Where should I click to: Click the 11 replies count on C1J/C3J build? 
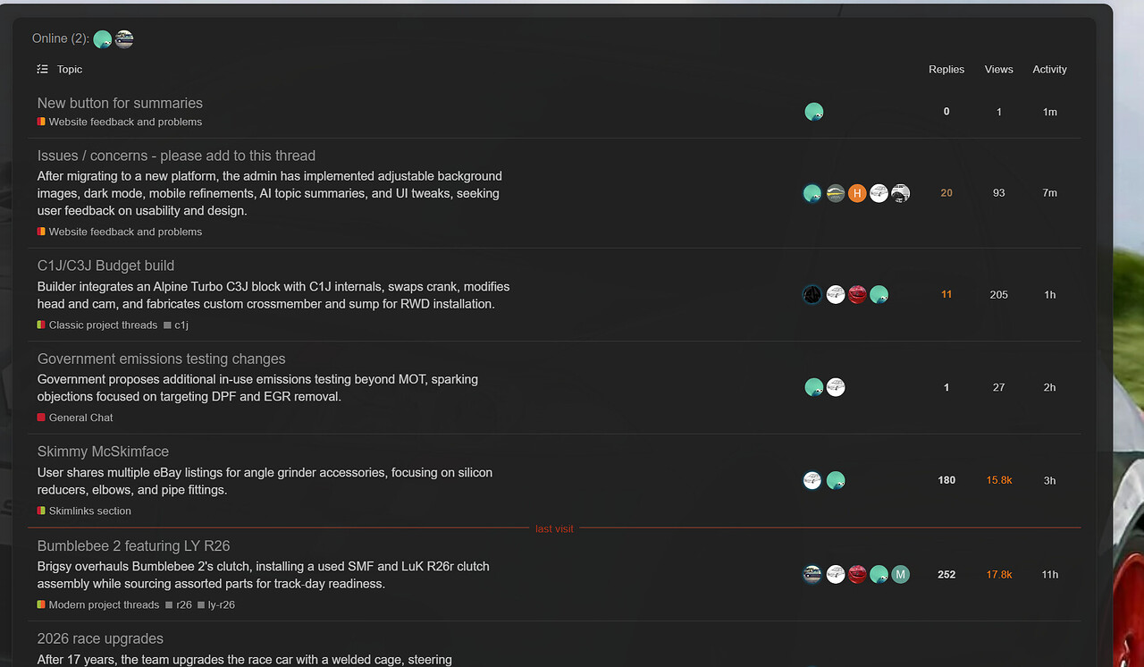[x=946, y=294]
